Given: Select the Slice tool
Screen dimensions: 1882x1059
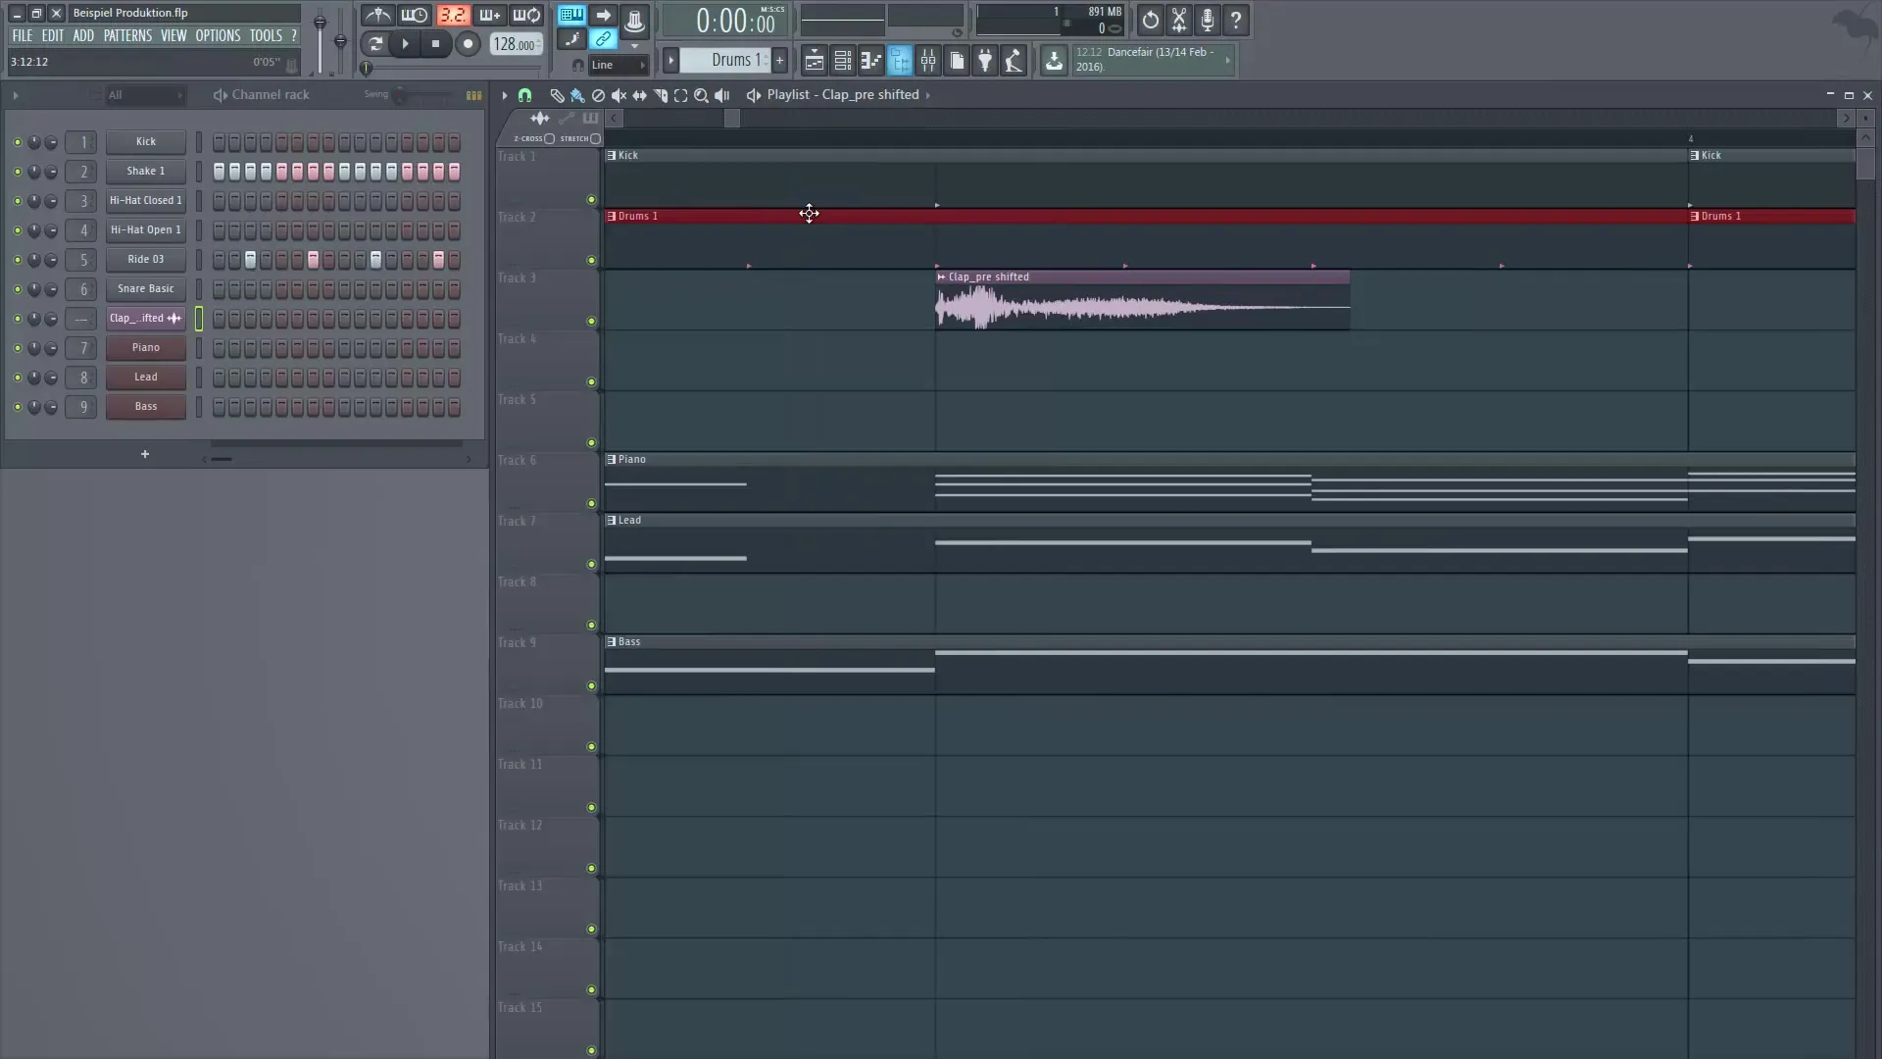Looking at the screenshot, I should click(662, 95).
